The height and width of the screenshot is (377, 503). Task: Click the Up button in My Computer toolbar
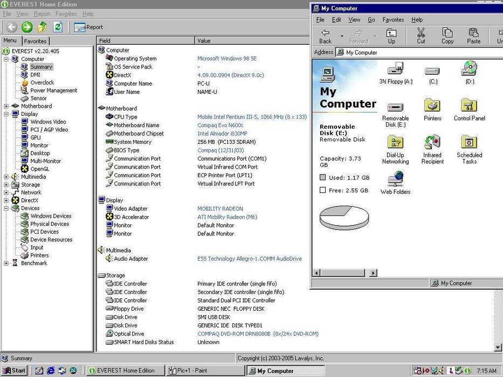click(391, 36)
